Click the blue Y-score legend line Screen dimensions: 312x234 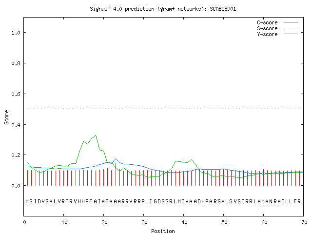click(291, 34)
